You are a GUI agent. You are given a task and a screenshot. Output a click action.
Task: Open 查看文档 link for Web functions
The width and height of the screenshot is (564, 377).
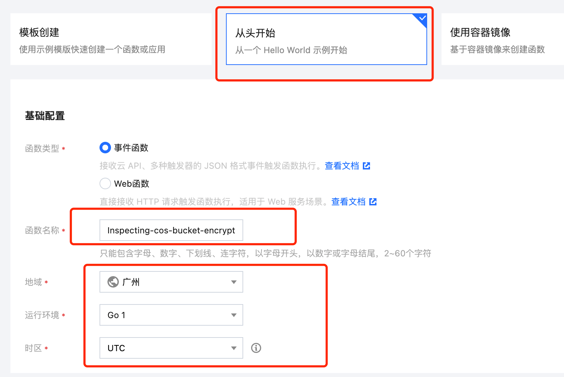[x=348, y=202]
